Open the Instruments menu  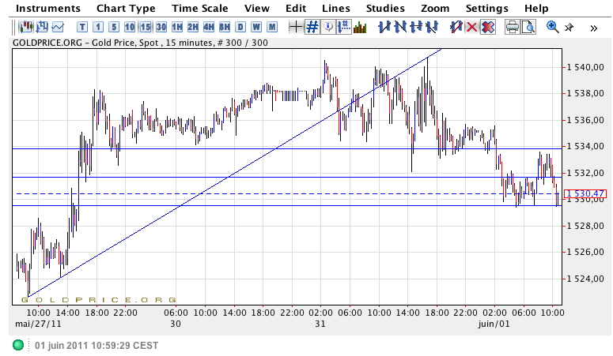click(x=48, y=8)
